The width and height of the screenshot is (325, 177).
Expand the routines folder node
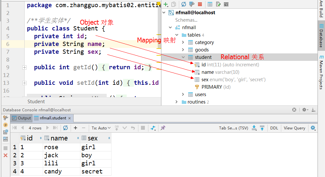point(177,102)
